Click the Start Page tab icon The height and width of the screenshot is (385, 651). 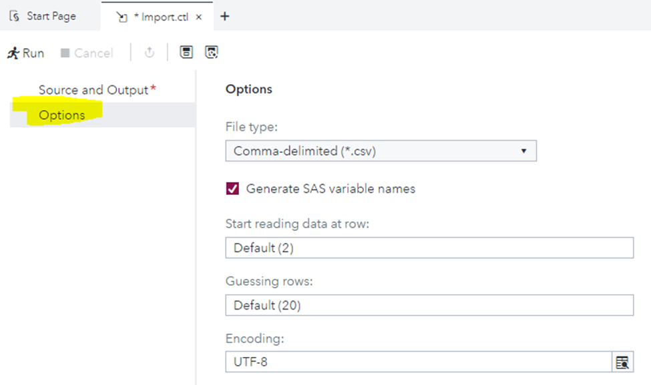pos(15,16)
